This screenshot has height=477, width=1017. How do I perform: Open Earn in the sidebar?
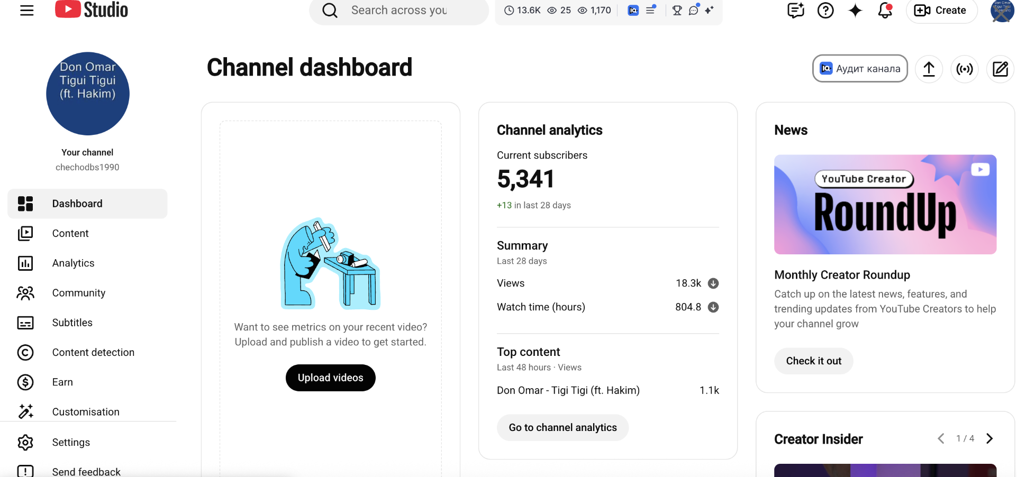[x=87, y=382]
